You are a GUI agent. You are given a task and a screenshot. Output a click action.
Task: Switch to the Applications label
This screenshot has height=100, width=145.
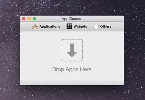click(x=50, y=27)
